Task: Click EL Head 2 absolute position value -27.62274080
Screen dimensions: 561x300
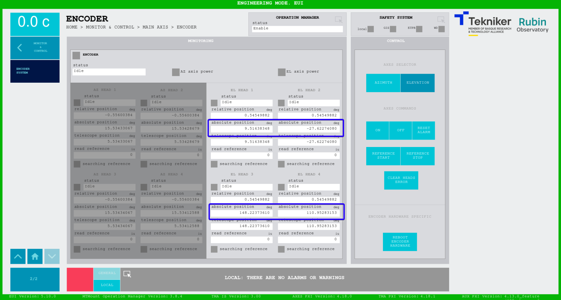Action: 309,129
